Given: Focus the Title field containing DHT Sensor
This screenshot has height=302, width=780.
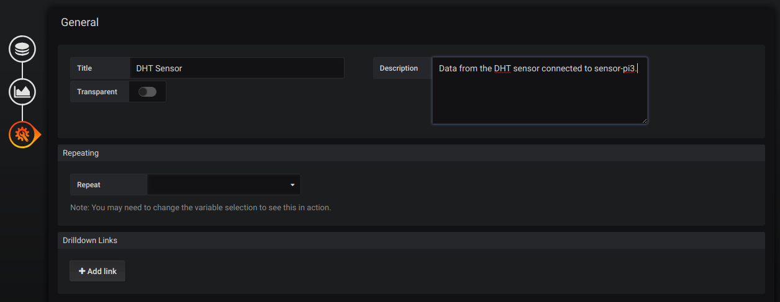Looking at the screenshot, I should click(237, 68).
